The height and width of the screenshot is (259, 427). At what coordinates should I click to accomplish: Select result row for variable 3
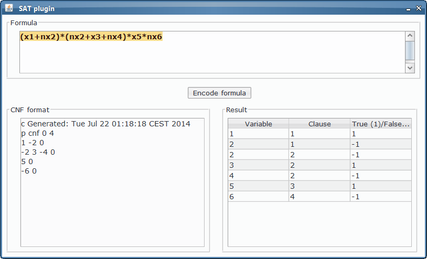[x=258, y=165]
